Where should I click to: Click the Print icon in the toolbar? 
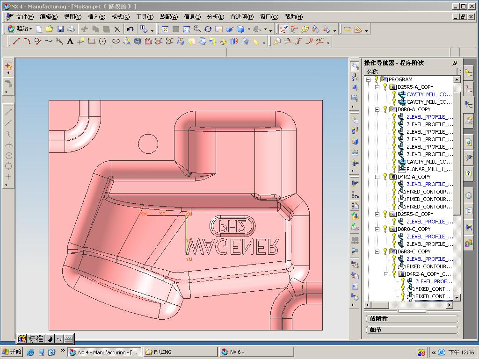coord(71,29)
